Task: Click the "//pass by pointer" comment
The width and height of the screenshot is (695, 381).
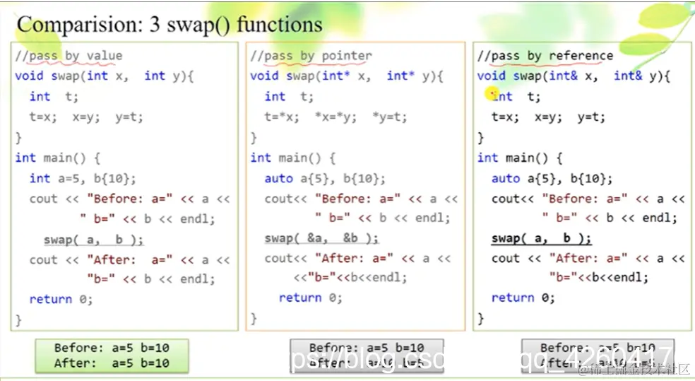Action: (x=311, y=56)
